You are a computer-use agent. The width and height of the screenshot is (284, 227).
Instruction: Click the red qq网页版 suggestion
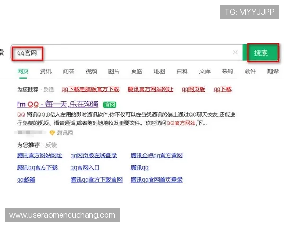(194, 89)
